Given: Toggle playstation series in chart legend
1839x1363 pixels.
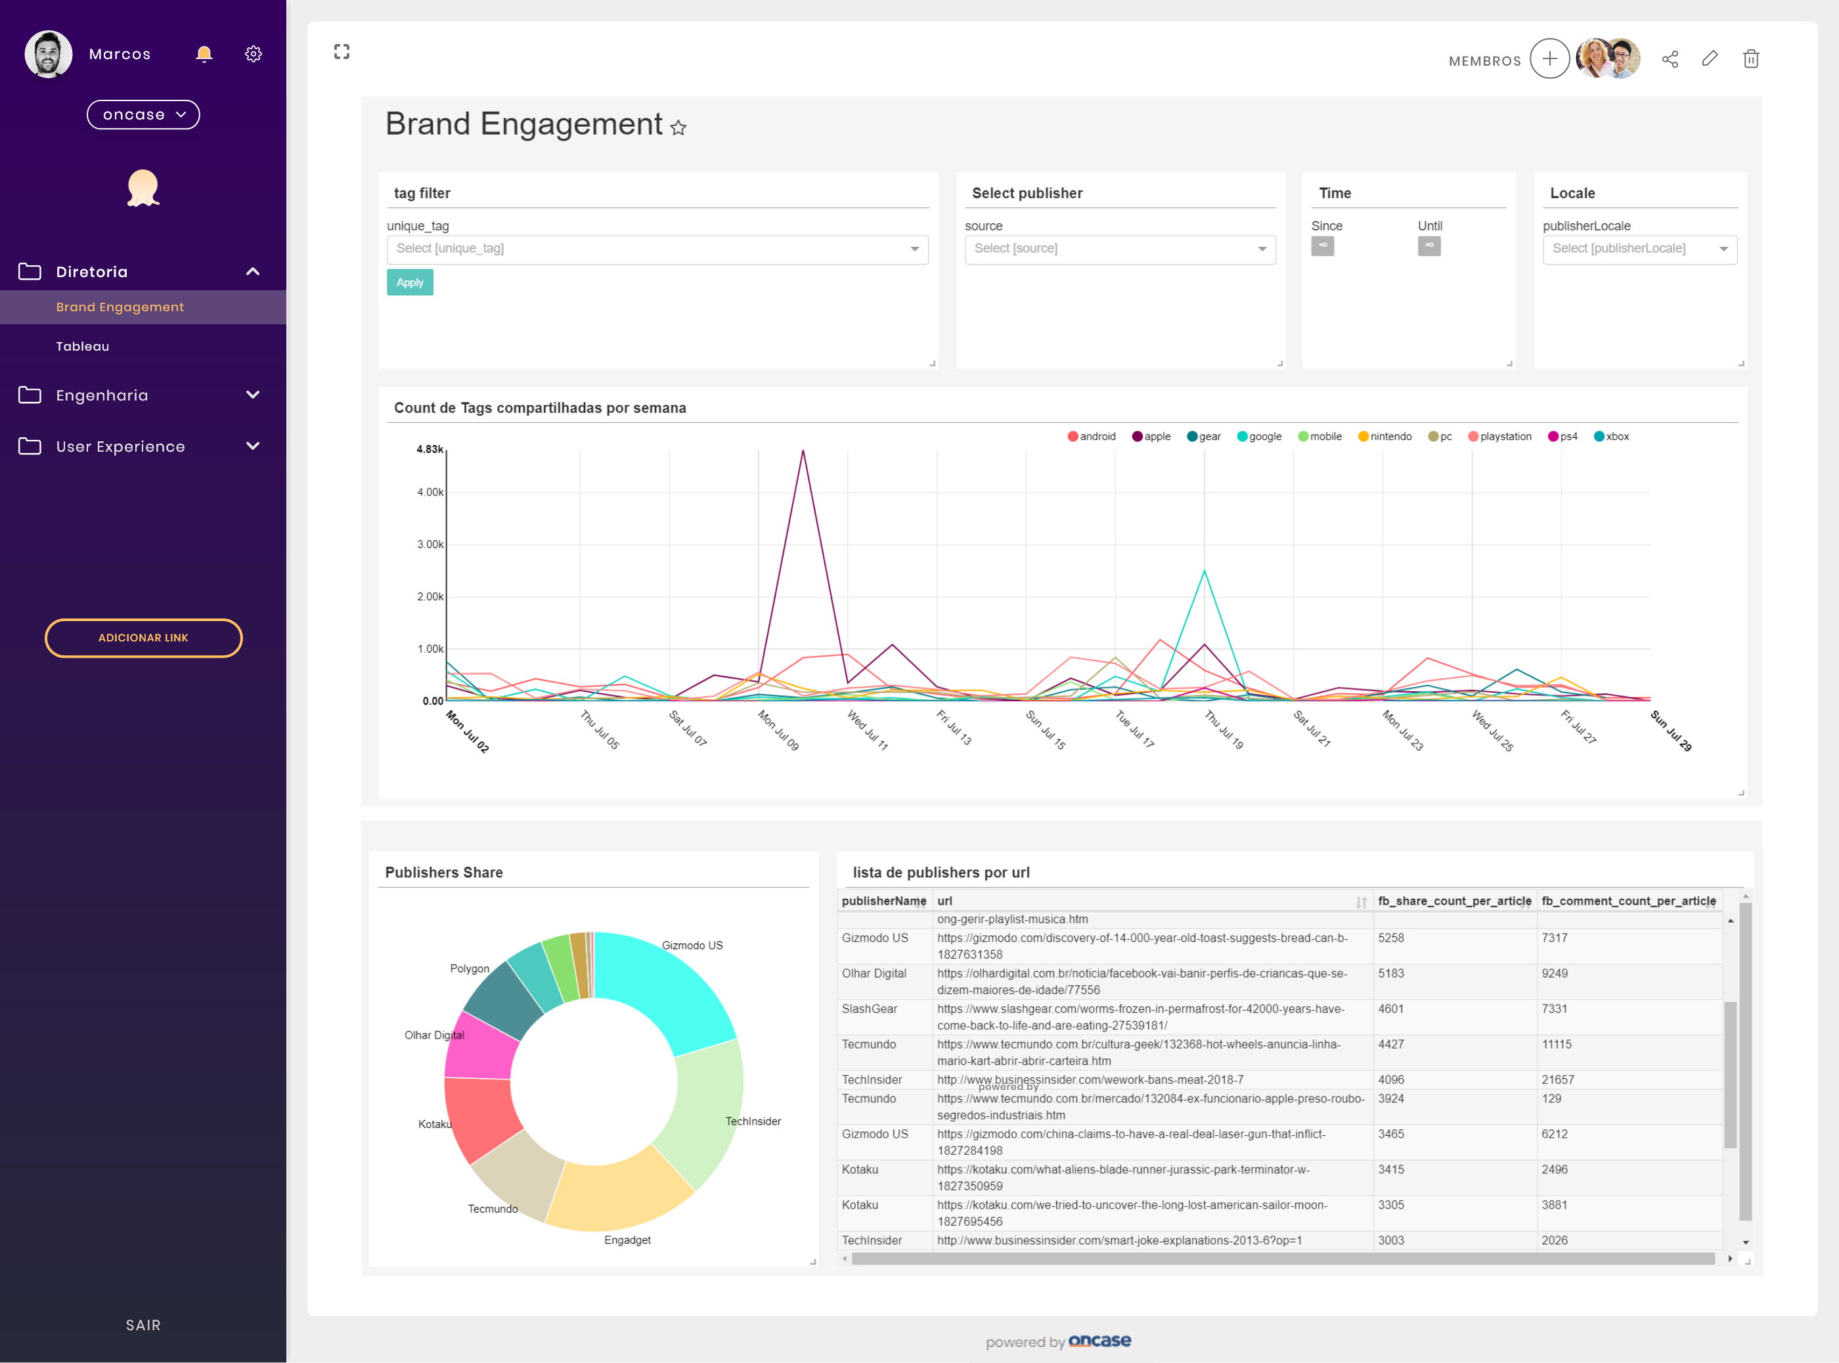Looking at the screenshot, I should point(1499,437).
